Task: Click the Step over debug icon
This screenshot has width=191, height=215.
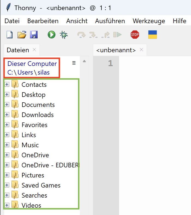Action: 81,35
